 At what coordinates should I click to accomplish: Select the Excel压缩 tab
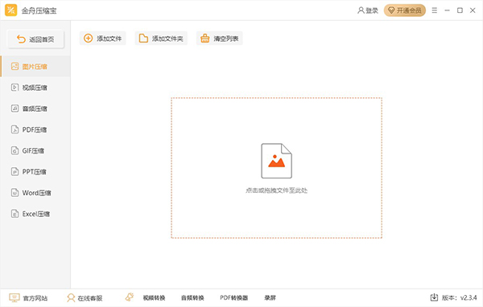[35, 214]
